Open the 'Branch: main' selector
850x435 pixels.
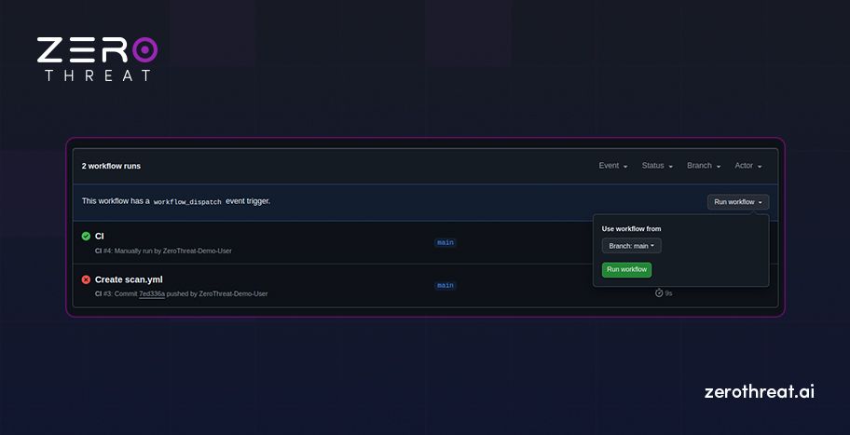coord(632,246)
